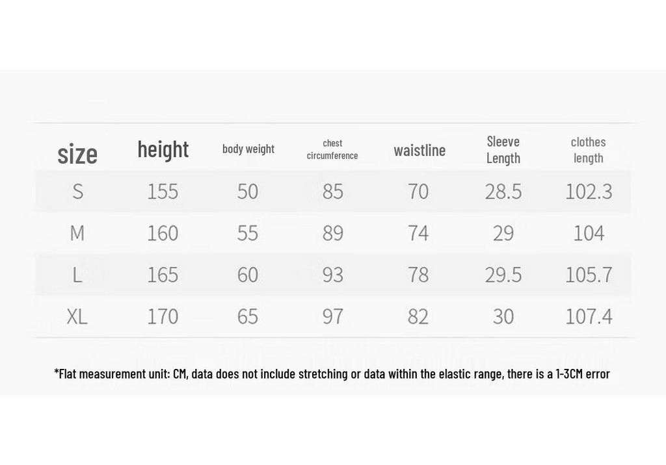Image resolution: width=666 pixels, height=465 pixels.
Task: Select the S size row label
Action: click(78, 192)
